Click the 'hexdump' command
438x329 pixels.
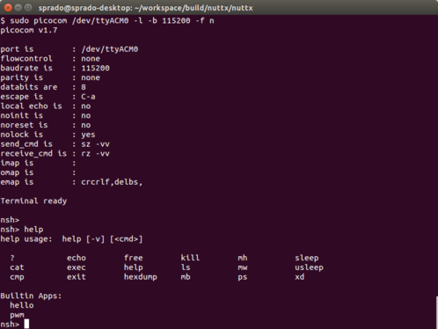(x=141, y=277)
